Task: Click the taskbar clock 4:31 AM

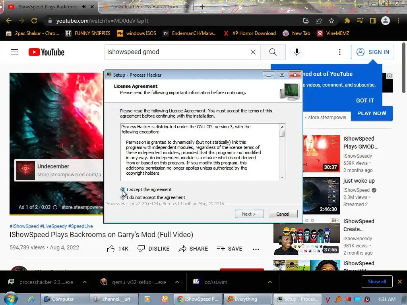Action: pyautogui.click(x=387, y=299)
